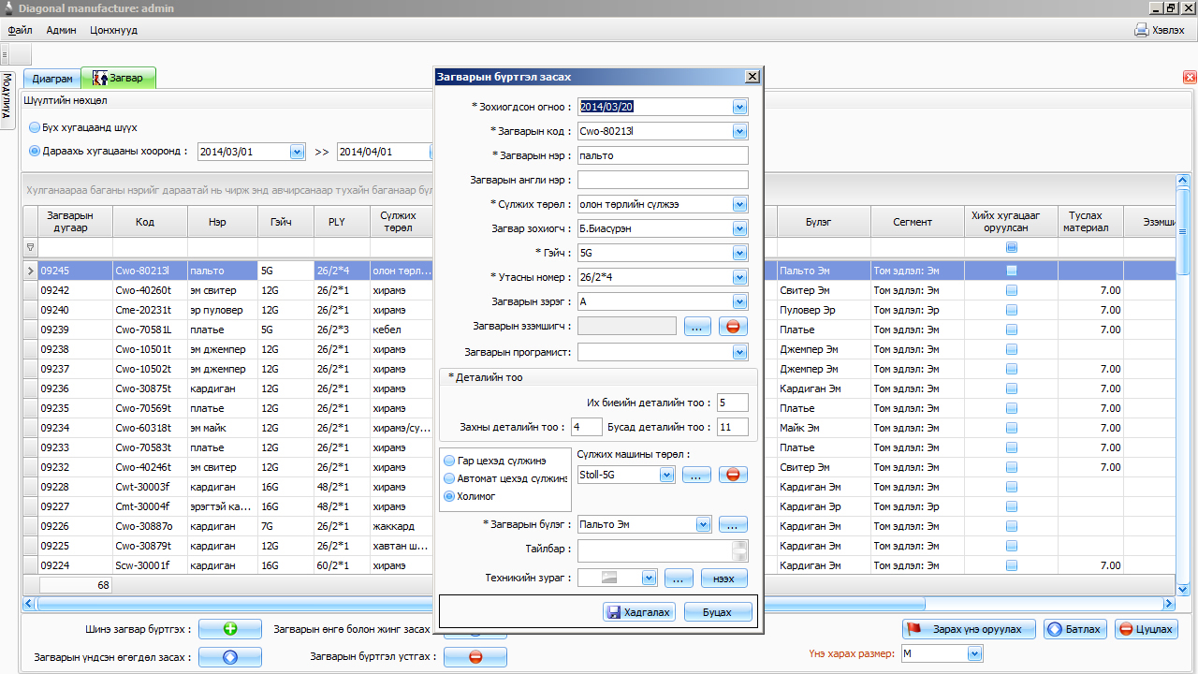Open the Файл menu
The width and height of the screenshot is (1198, 674).
pyautogui.click(x=20, y=30)
